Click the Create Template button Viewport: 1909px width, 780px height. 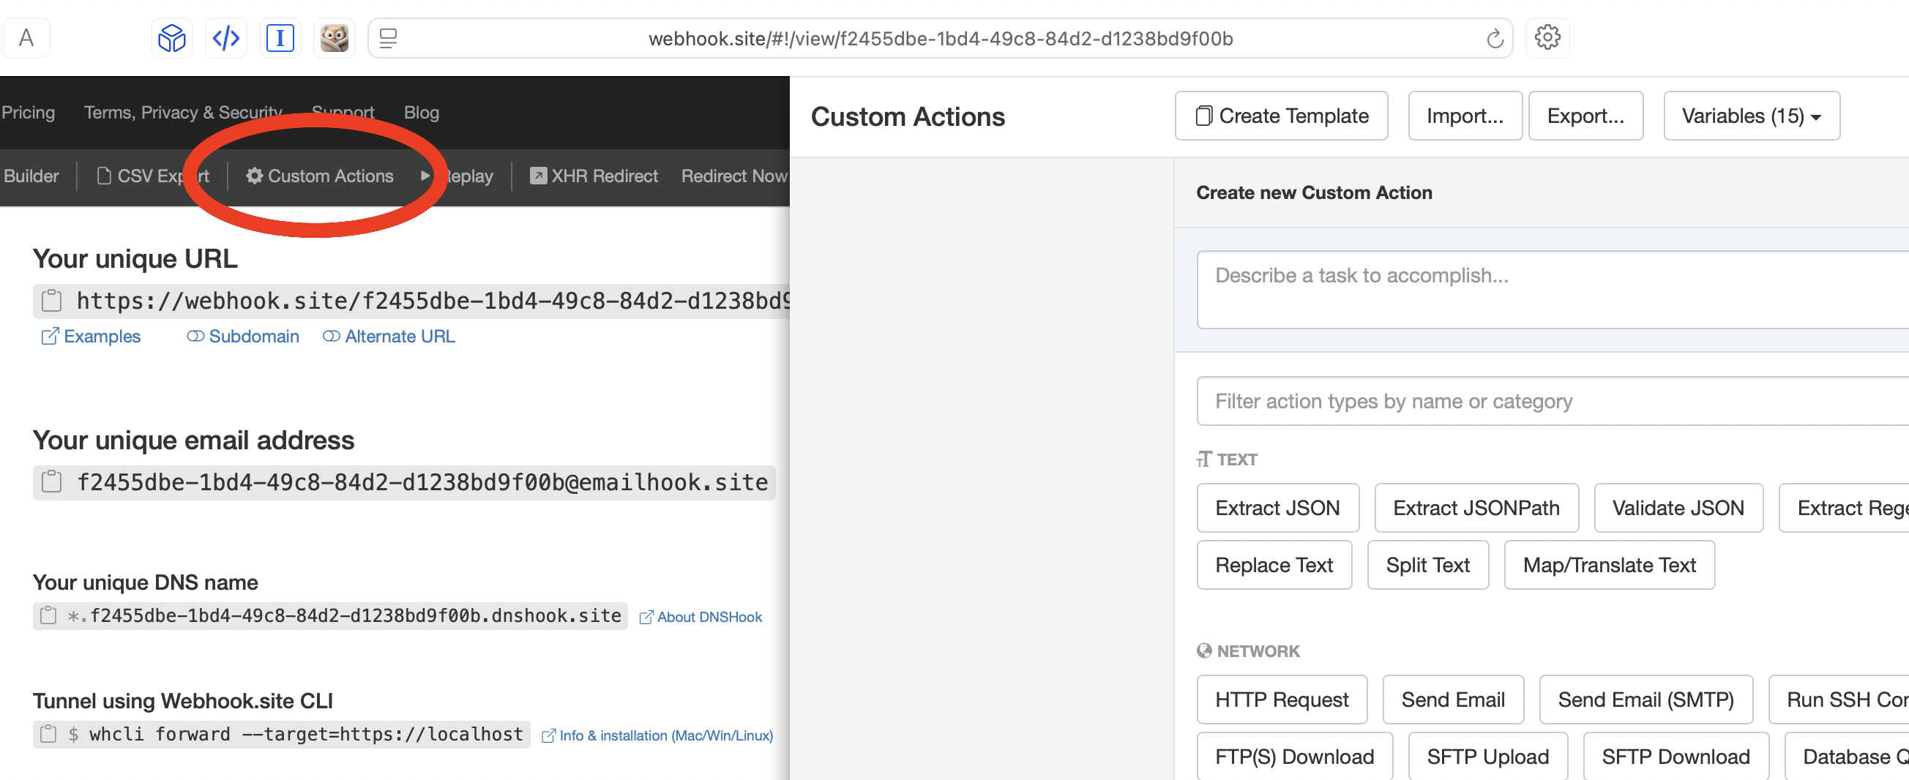point(1280,116)
